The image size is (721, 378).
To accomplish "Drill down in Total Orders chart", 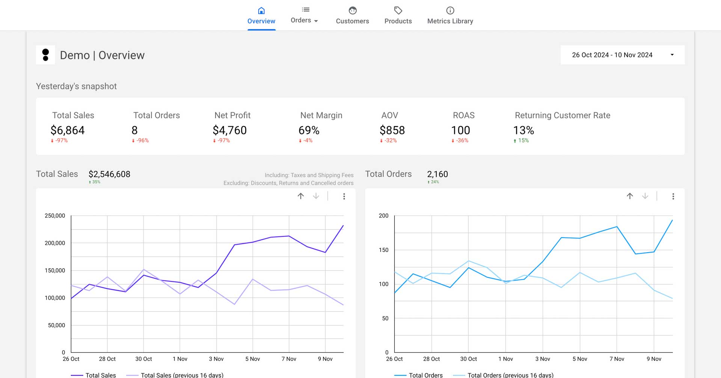I will click(645, 196).
